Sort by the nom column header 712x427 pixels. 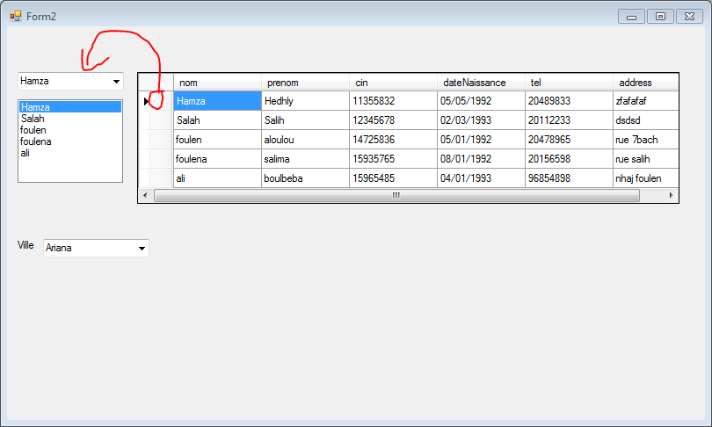coord(217,83)
